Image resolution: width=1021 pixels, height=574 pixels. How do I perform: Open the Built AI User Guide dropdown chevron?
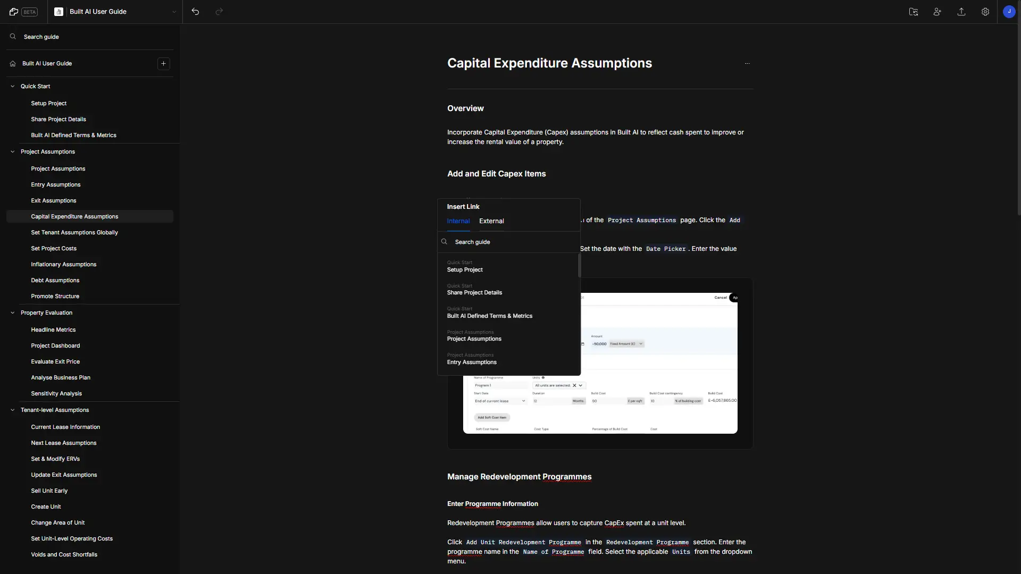pyautogui.click(x=174, y=12)
